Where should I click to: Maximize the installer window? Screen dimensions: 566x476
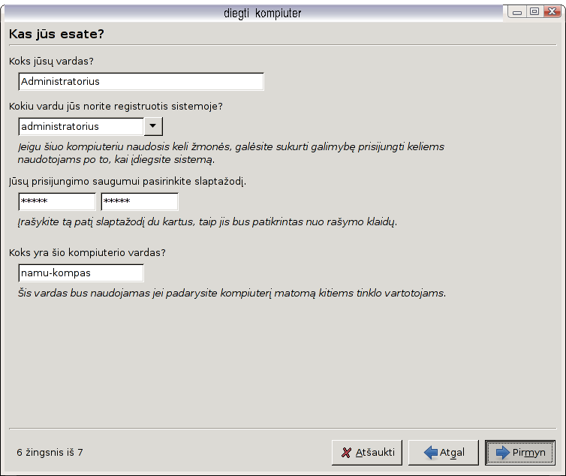click(x=534, y=11)
